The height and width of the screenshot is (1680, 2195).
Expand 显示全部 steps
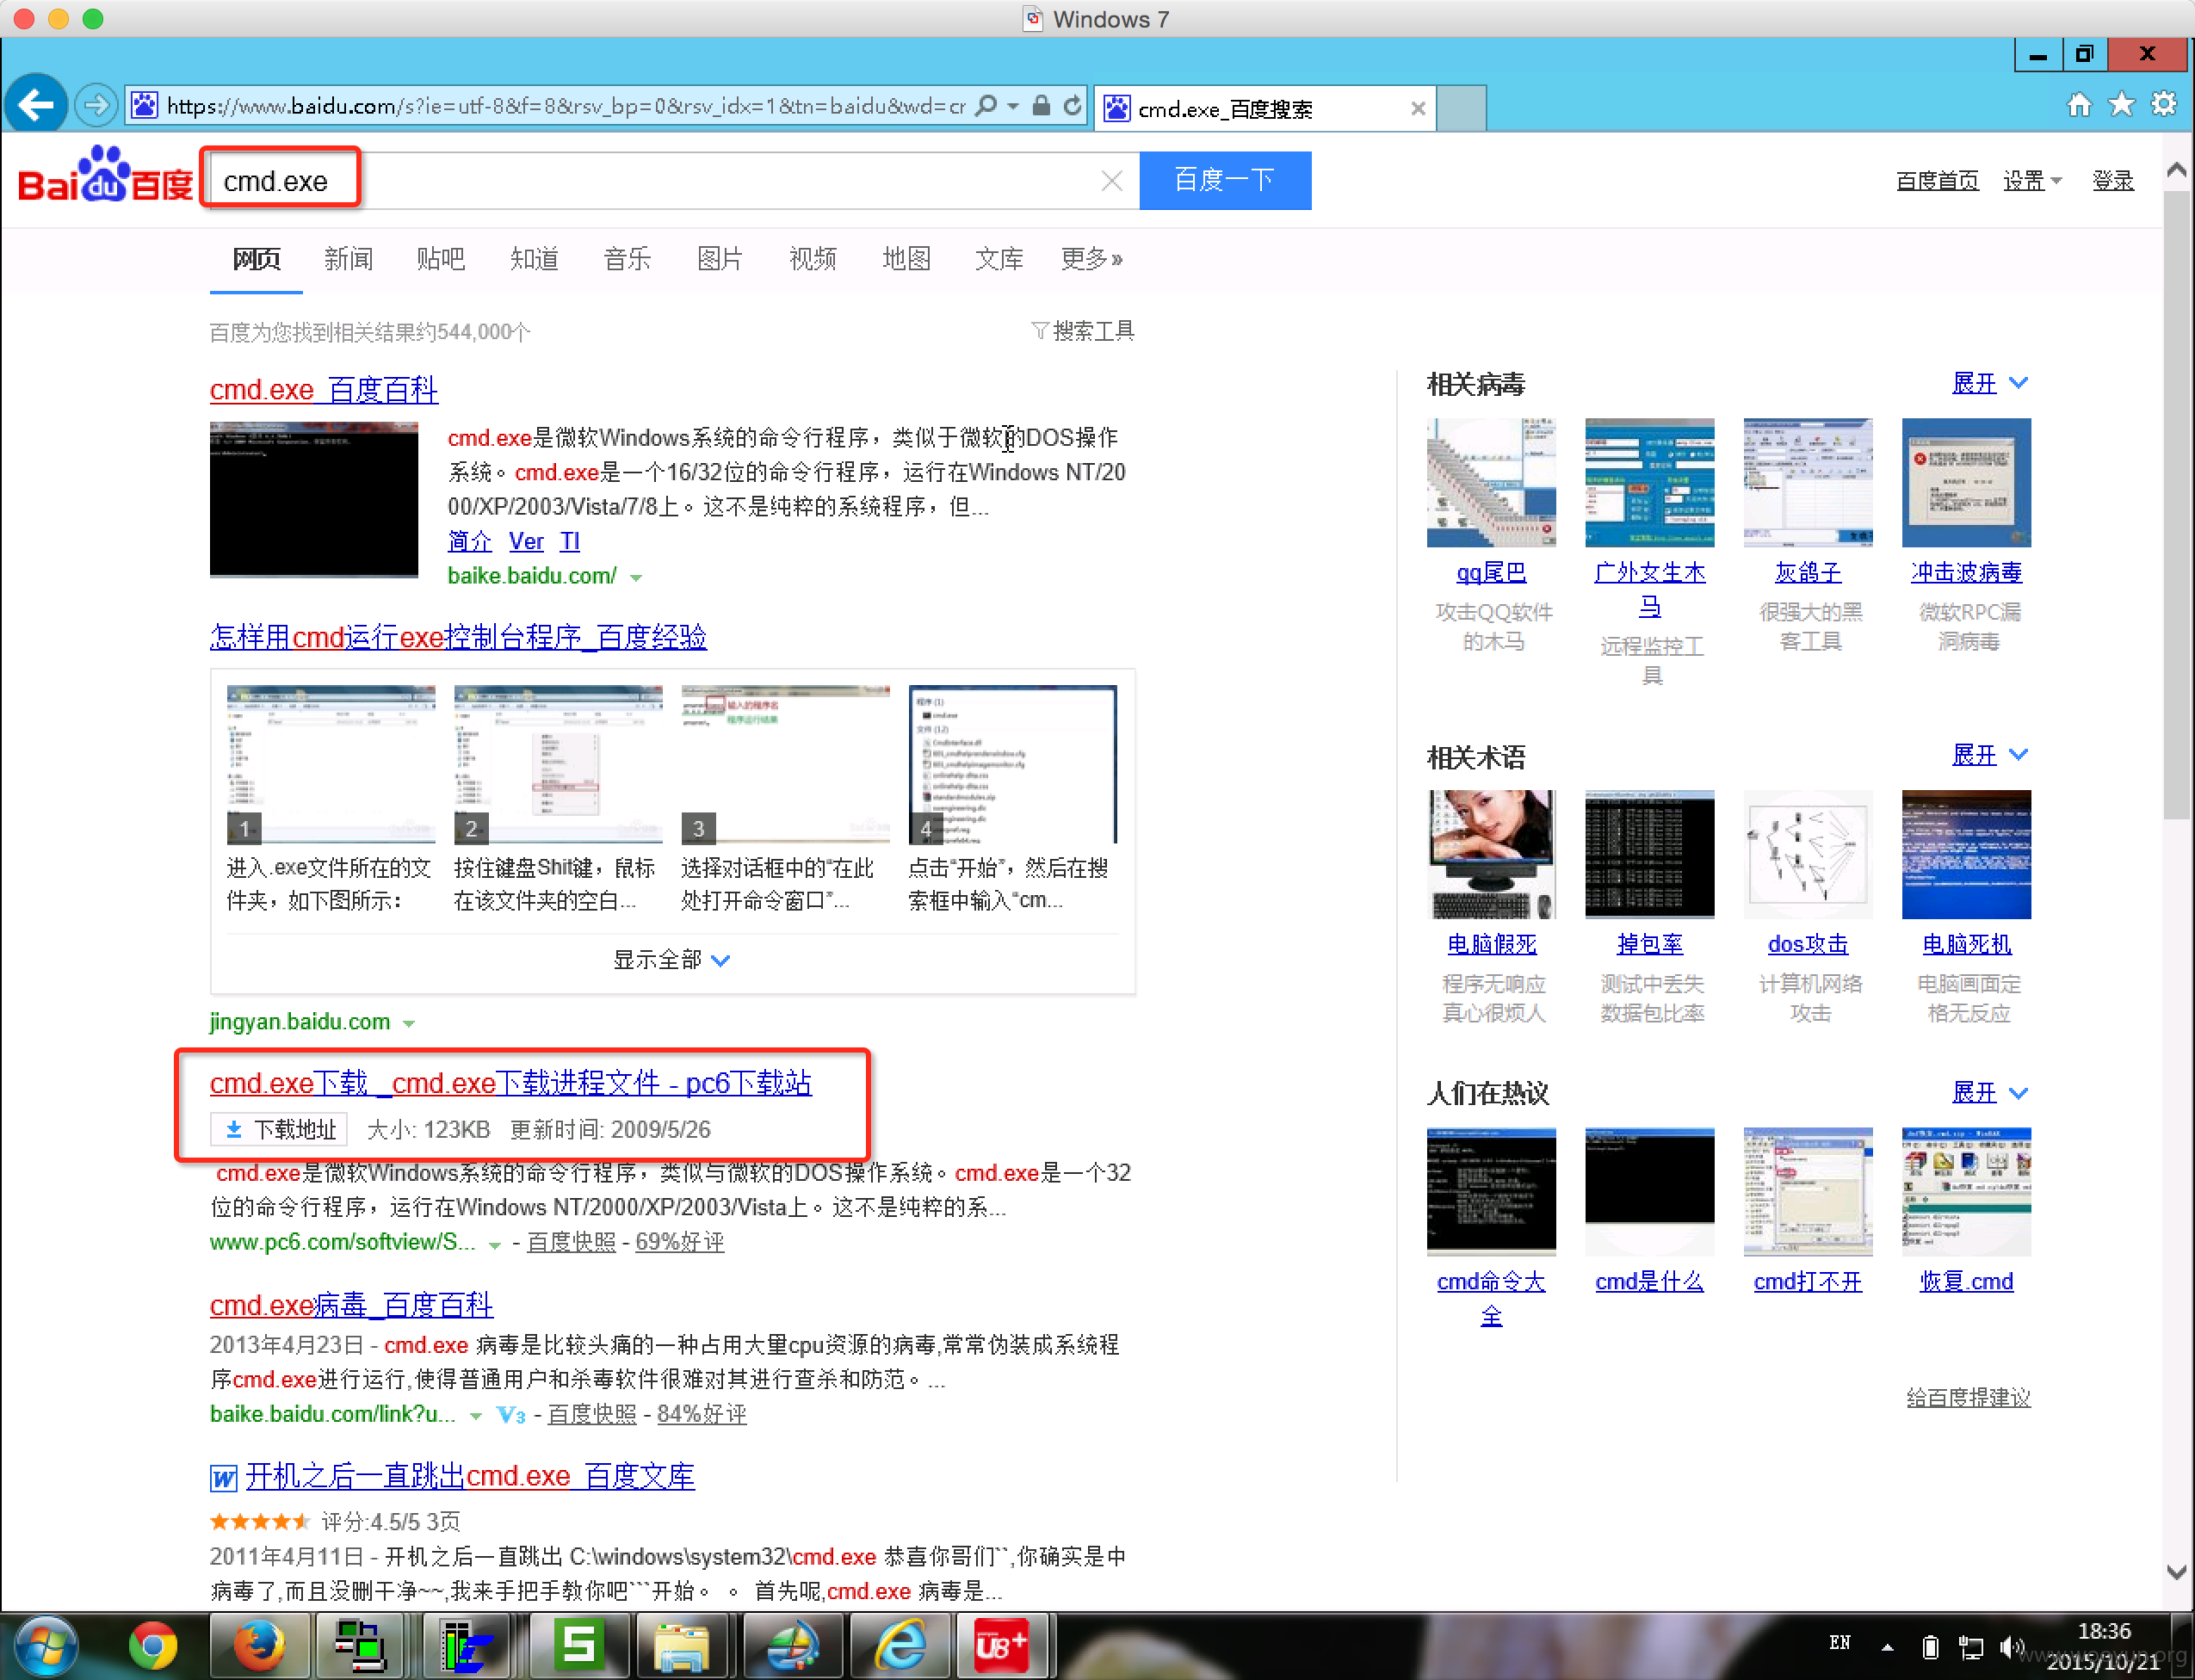(x=672, y=959)
